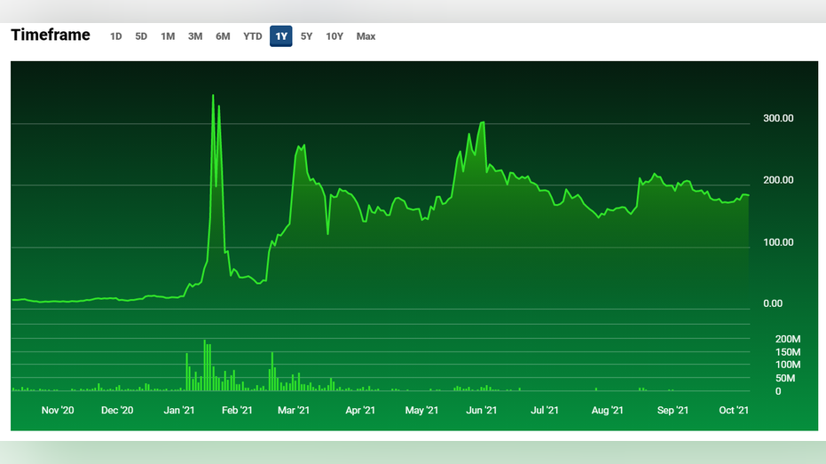Click the active 1Y timeframe button

281,36
